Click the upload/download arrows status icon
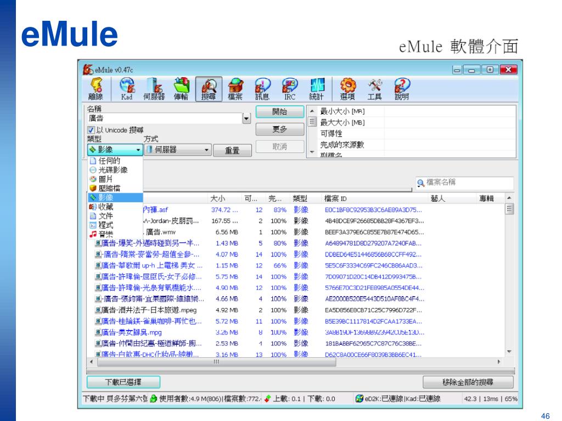Image resolution: width=562 pixels, height=421 pixels. coord(267,399)
